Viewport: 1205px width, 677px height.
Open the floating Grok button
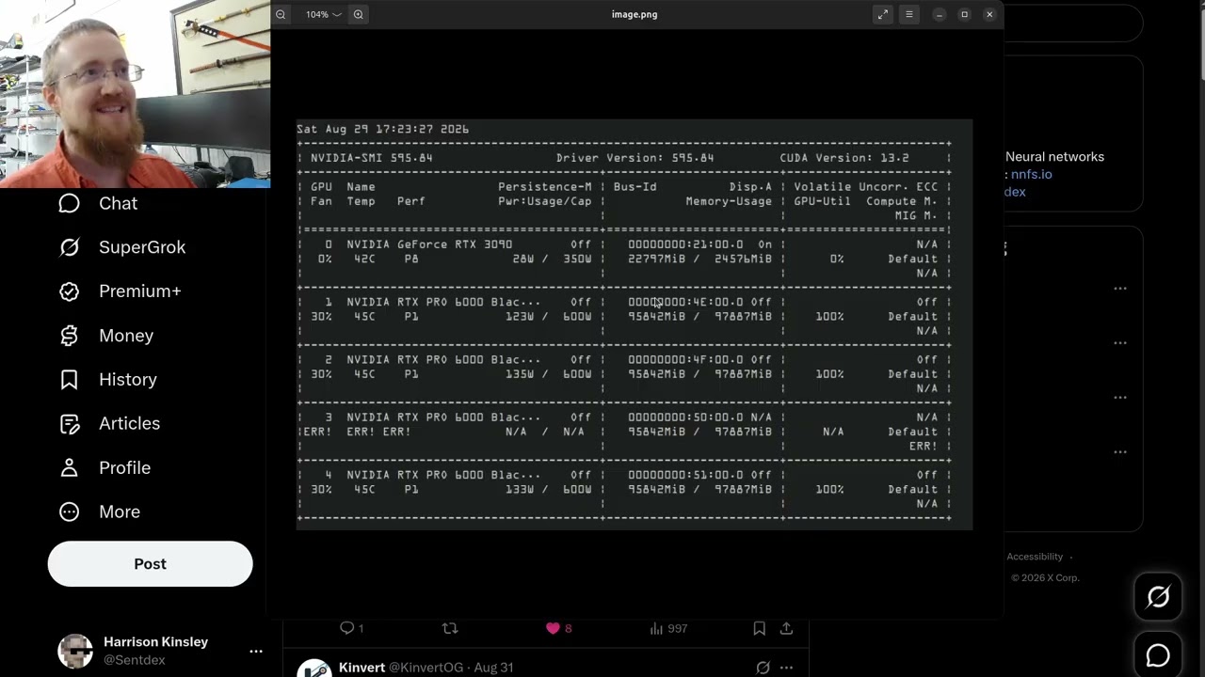click(x=1158, y=596)
